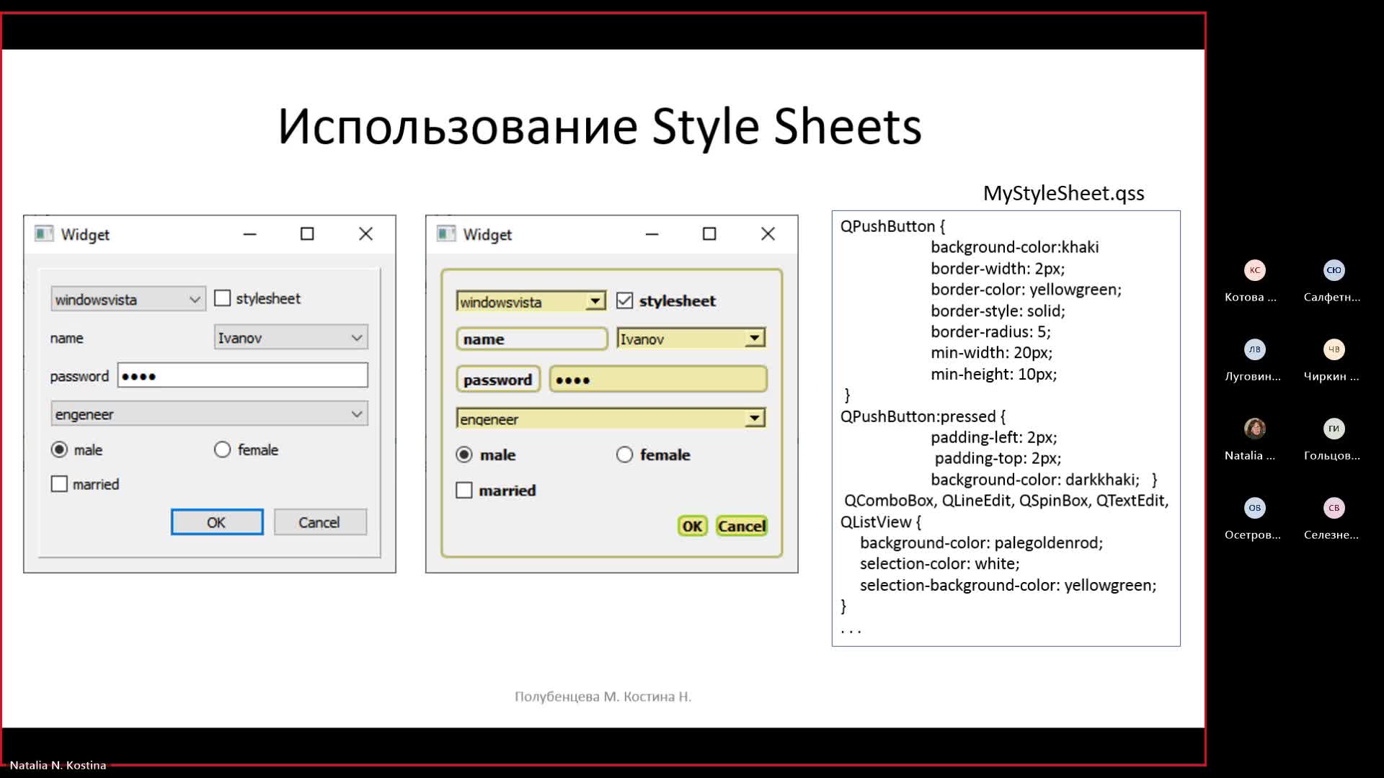Focus password field in left Widget
The image size is (1384, 778).
(x=243, y=375)
